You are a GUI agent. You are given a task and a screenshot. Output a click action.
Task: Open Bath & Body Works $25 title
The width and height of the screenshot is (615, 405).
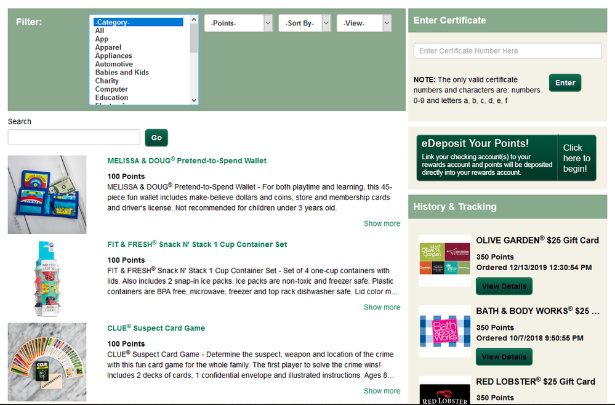537,311
